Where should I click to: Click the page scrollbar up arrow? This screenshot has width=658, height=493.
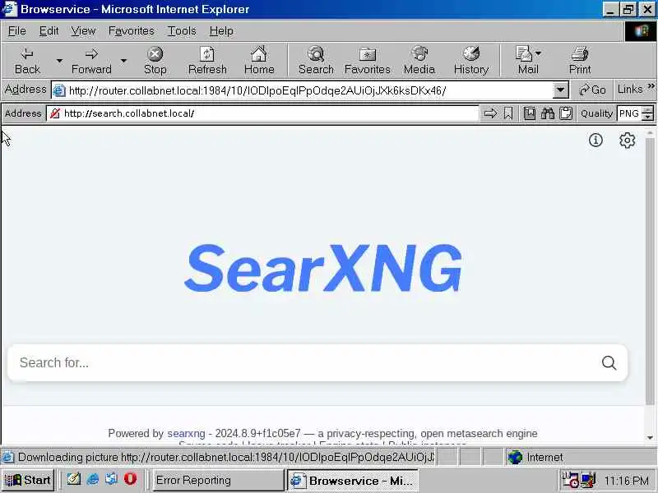pyautogui.click(x=650, y=133)
